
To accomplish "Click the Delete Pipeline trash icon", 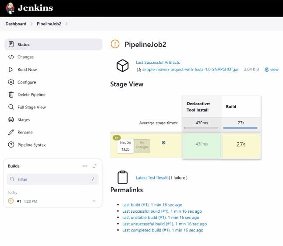I will tap(11, 95).
